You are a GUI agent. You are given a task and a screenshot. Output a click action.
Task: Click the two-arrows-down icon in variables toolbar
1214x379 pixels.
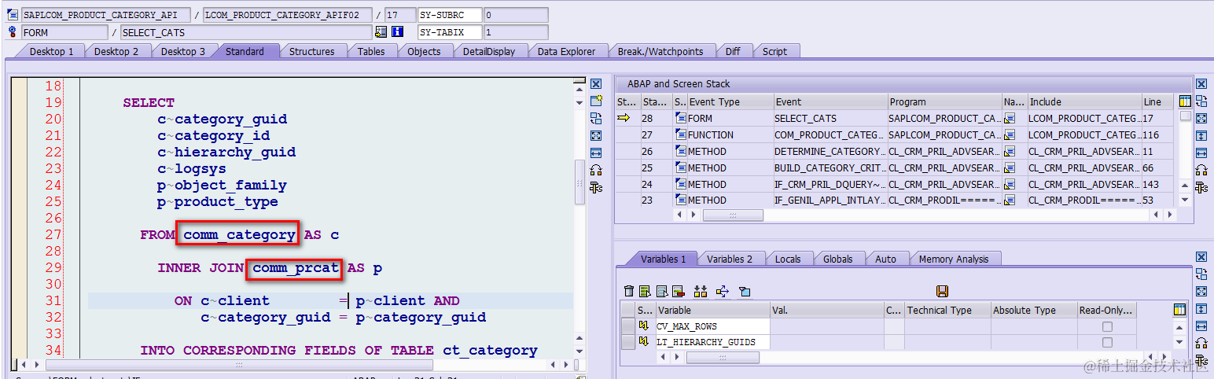coord(701,292)
